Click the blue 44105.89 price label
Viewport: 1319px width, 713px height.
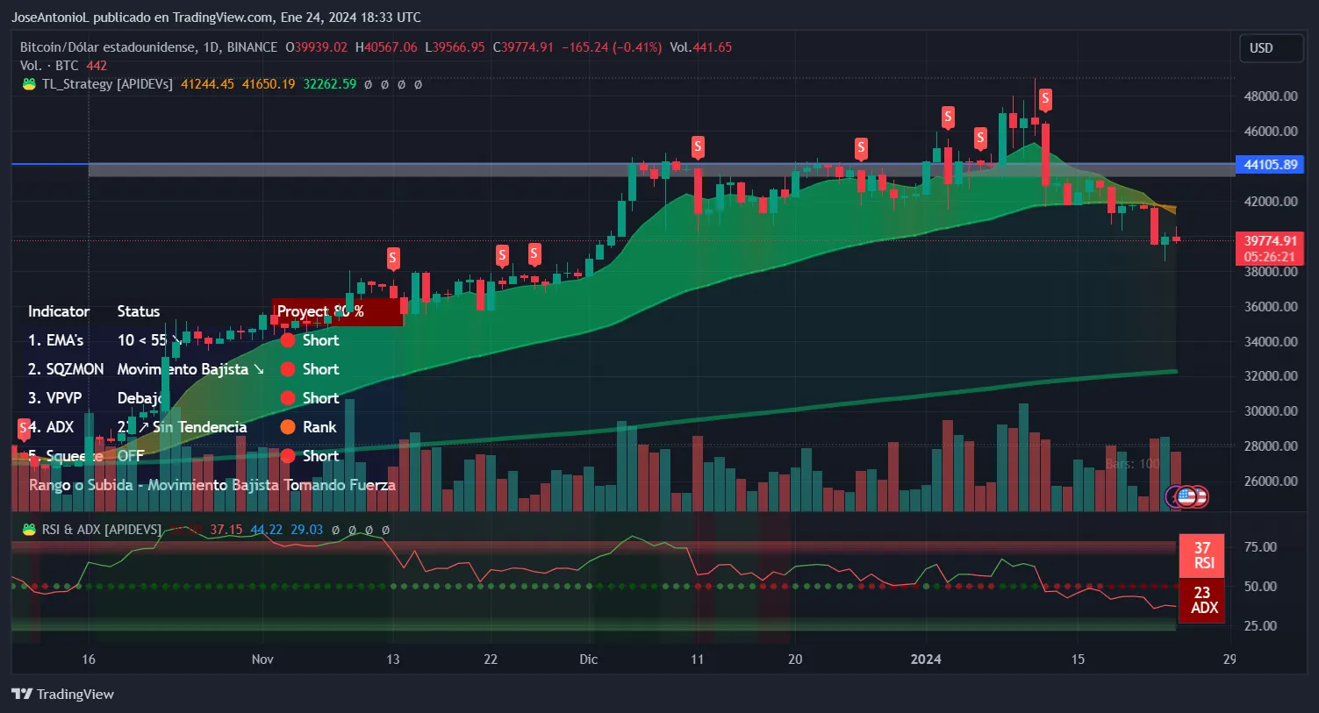(1270, 165)
